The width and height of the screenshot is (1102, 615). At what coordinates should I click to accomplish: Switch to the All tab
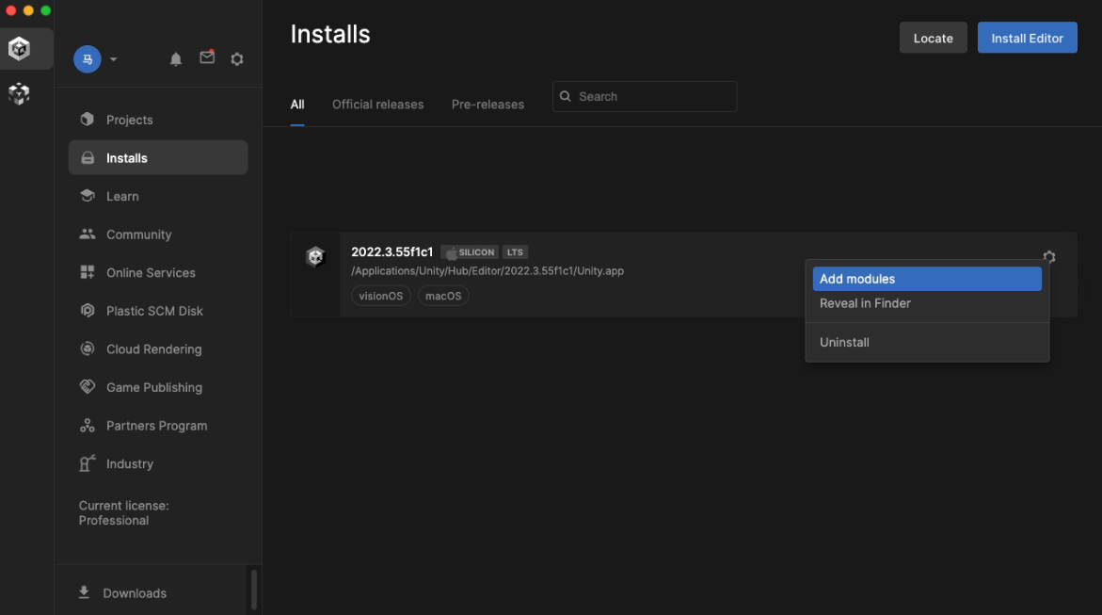point(297,105)
